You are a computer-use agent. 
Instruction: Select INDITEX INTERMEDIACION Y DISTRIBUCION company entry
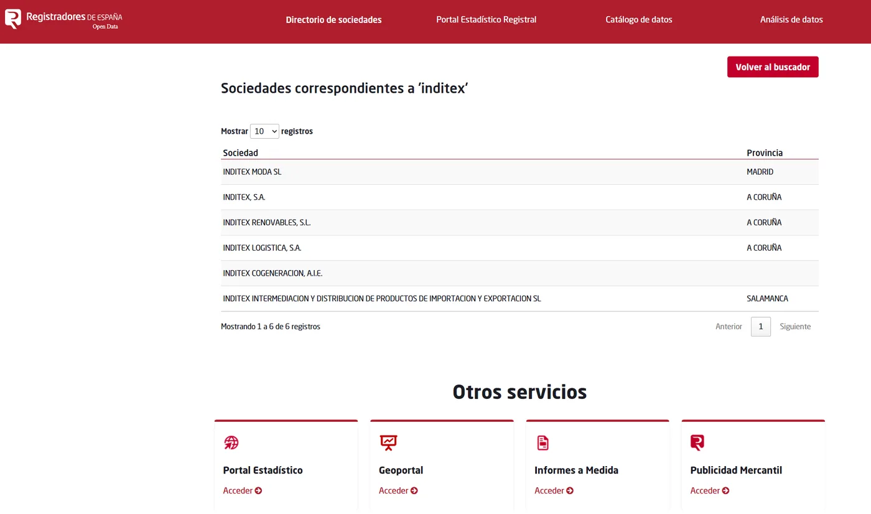tap(381, 299)
